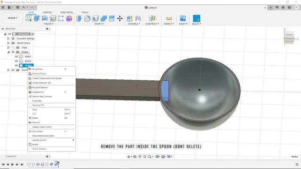The height and width of the screenshot is (169, 301).
Task: Open the Inspect dropdown menu
Action: (169, 24)
